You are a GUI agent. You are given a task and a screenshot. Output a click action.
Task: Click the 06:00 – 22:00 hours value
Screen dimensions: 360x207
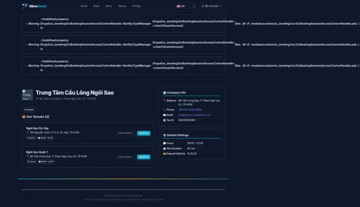(x=195, y=143)
